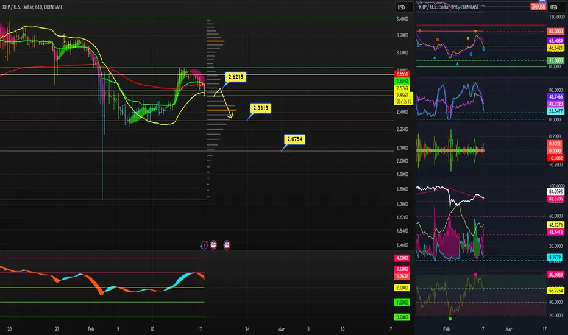This screenshot has height=335, width=568.
Task: Click the yellow 2.0000 level label
Action: 402,287
